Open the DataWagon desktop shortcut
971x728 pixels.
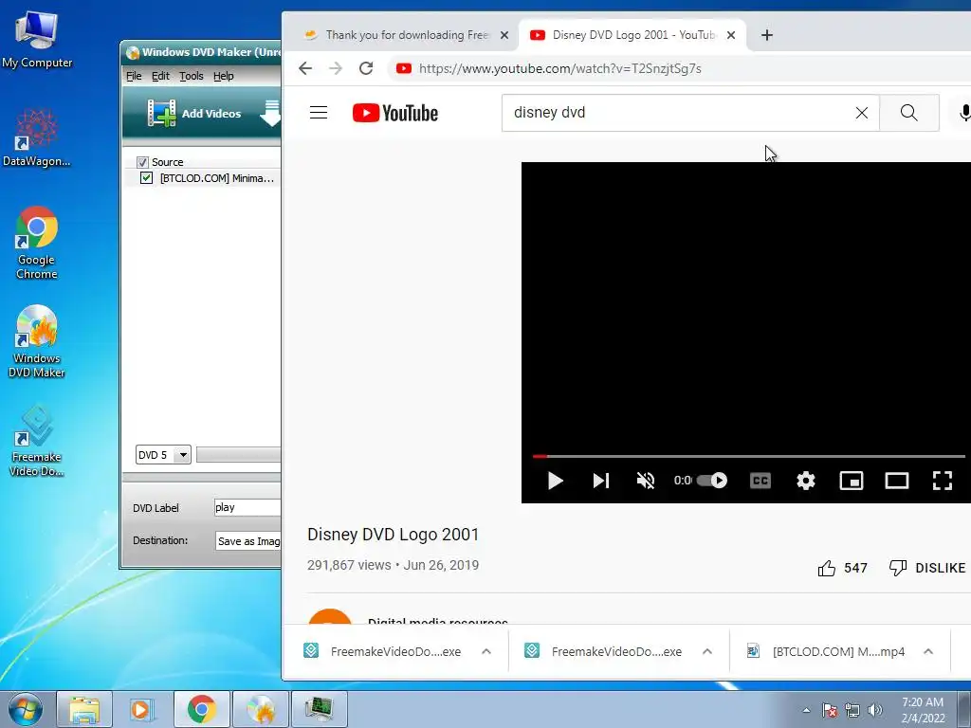click(x=37, y=137)
